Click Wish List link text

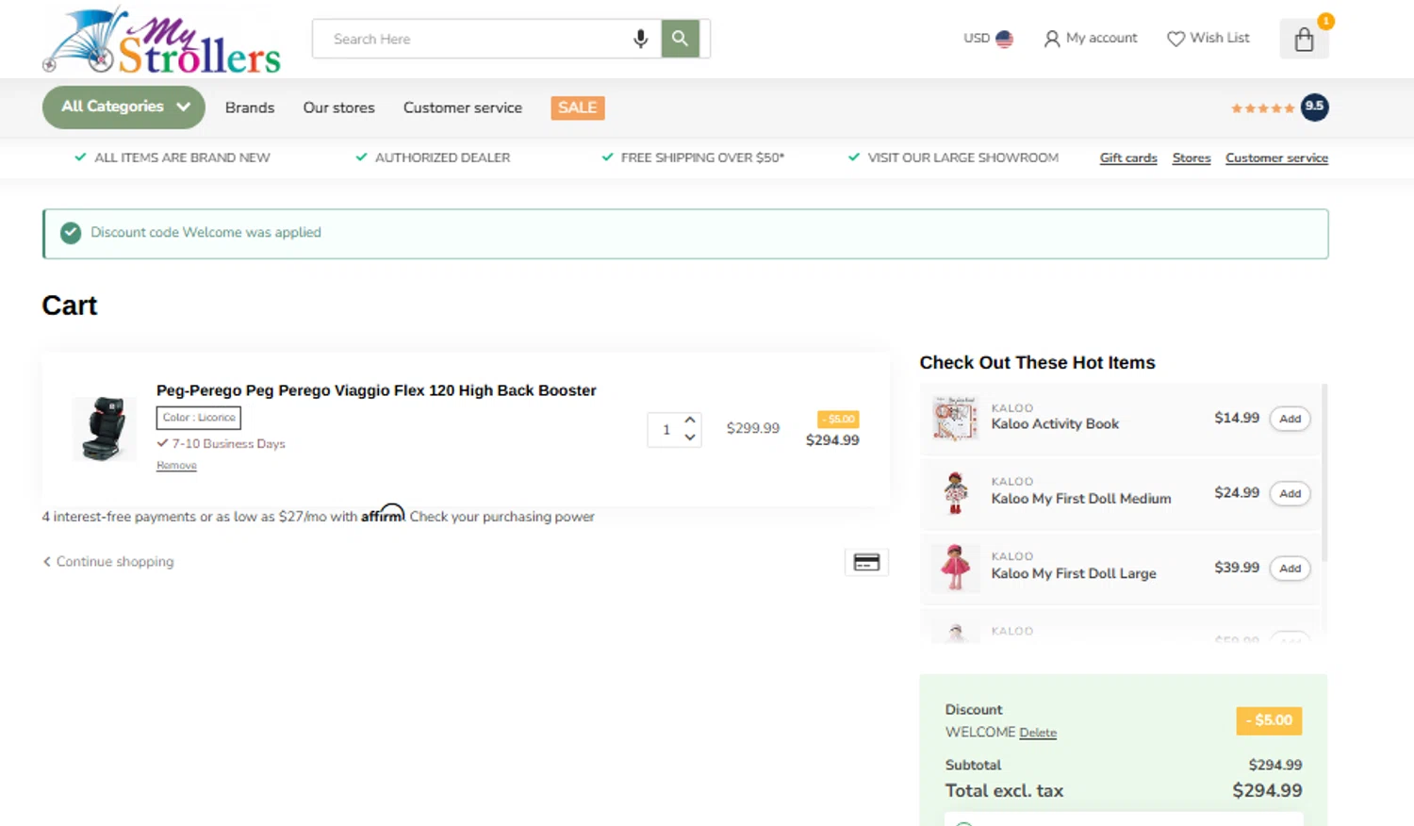tap(1220, 38)
